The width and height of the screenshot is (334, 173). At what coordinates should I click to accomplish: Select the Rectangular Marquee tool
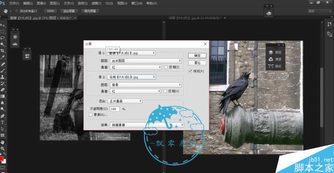(x=3, y=32)
